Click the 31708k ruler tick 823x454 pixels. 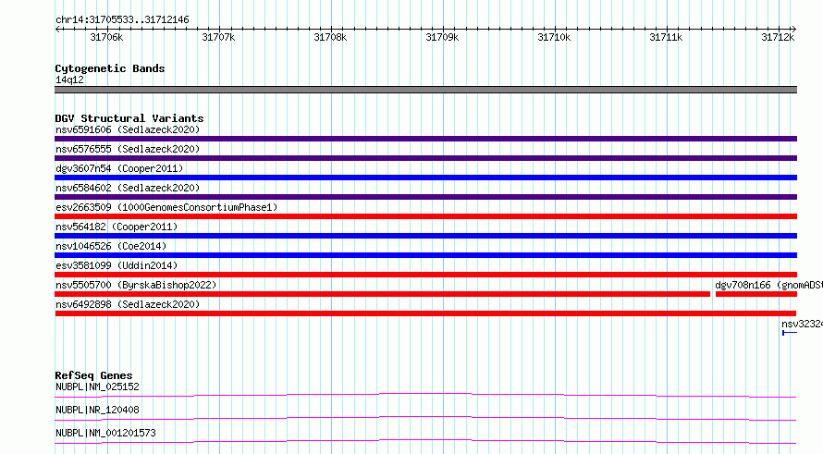click(330, 37)
